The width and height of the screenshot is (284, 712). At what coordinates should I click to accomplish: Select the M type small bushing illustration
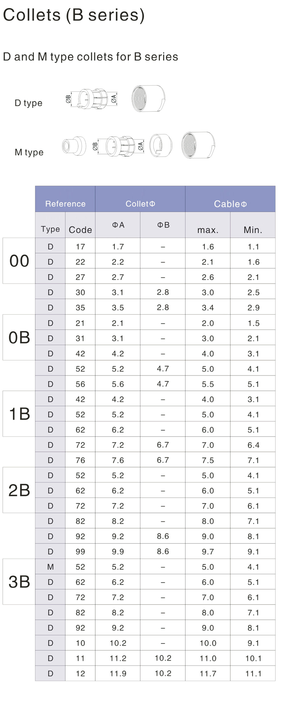pyautogui.click(x=74, y=146)
